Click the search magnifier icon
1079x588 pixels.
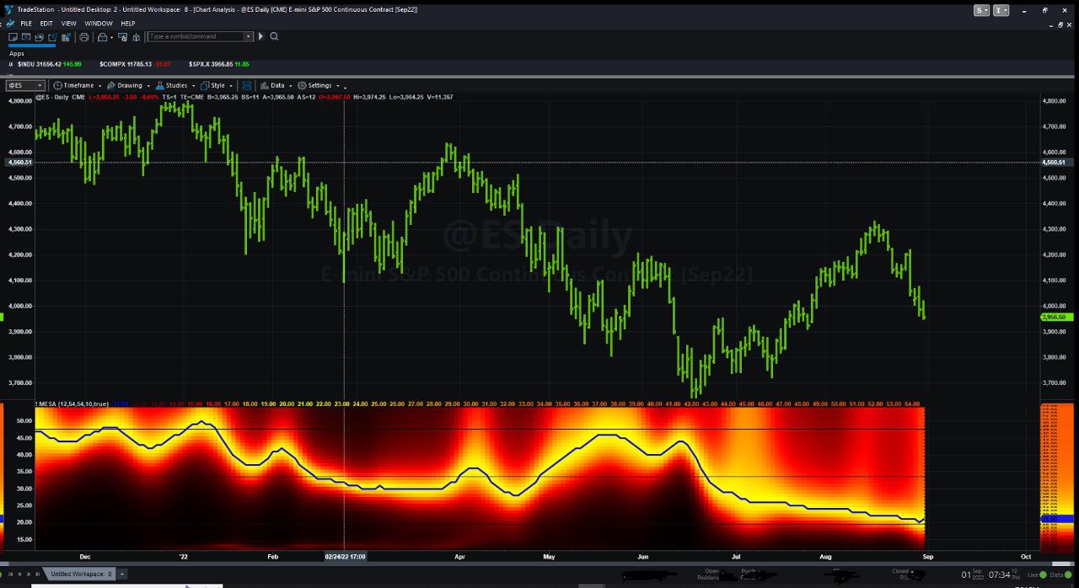[x=274, y=36]
